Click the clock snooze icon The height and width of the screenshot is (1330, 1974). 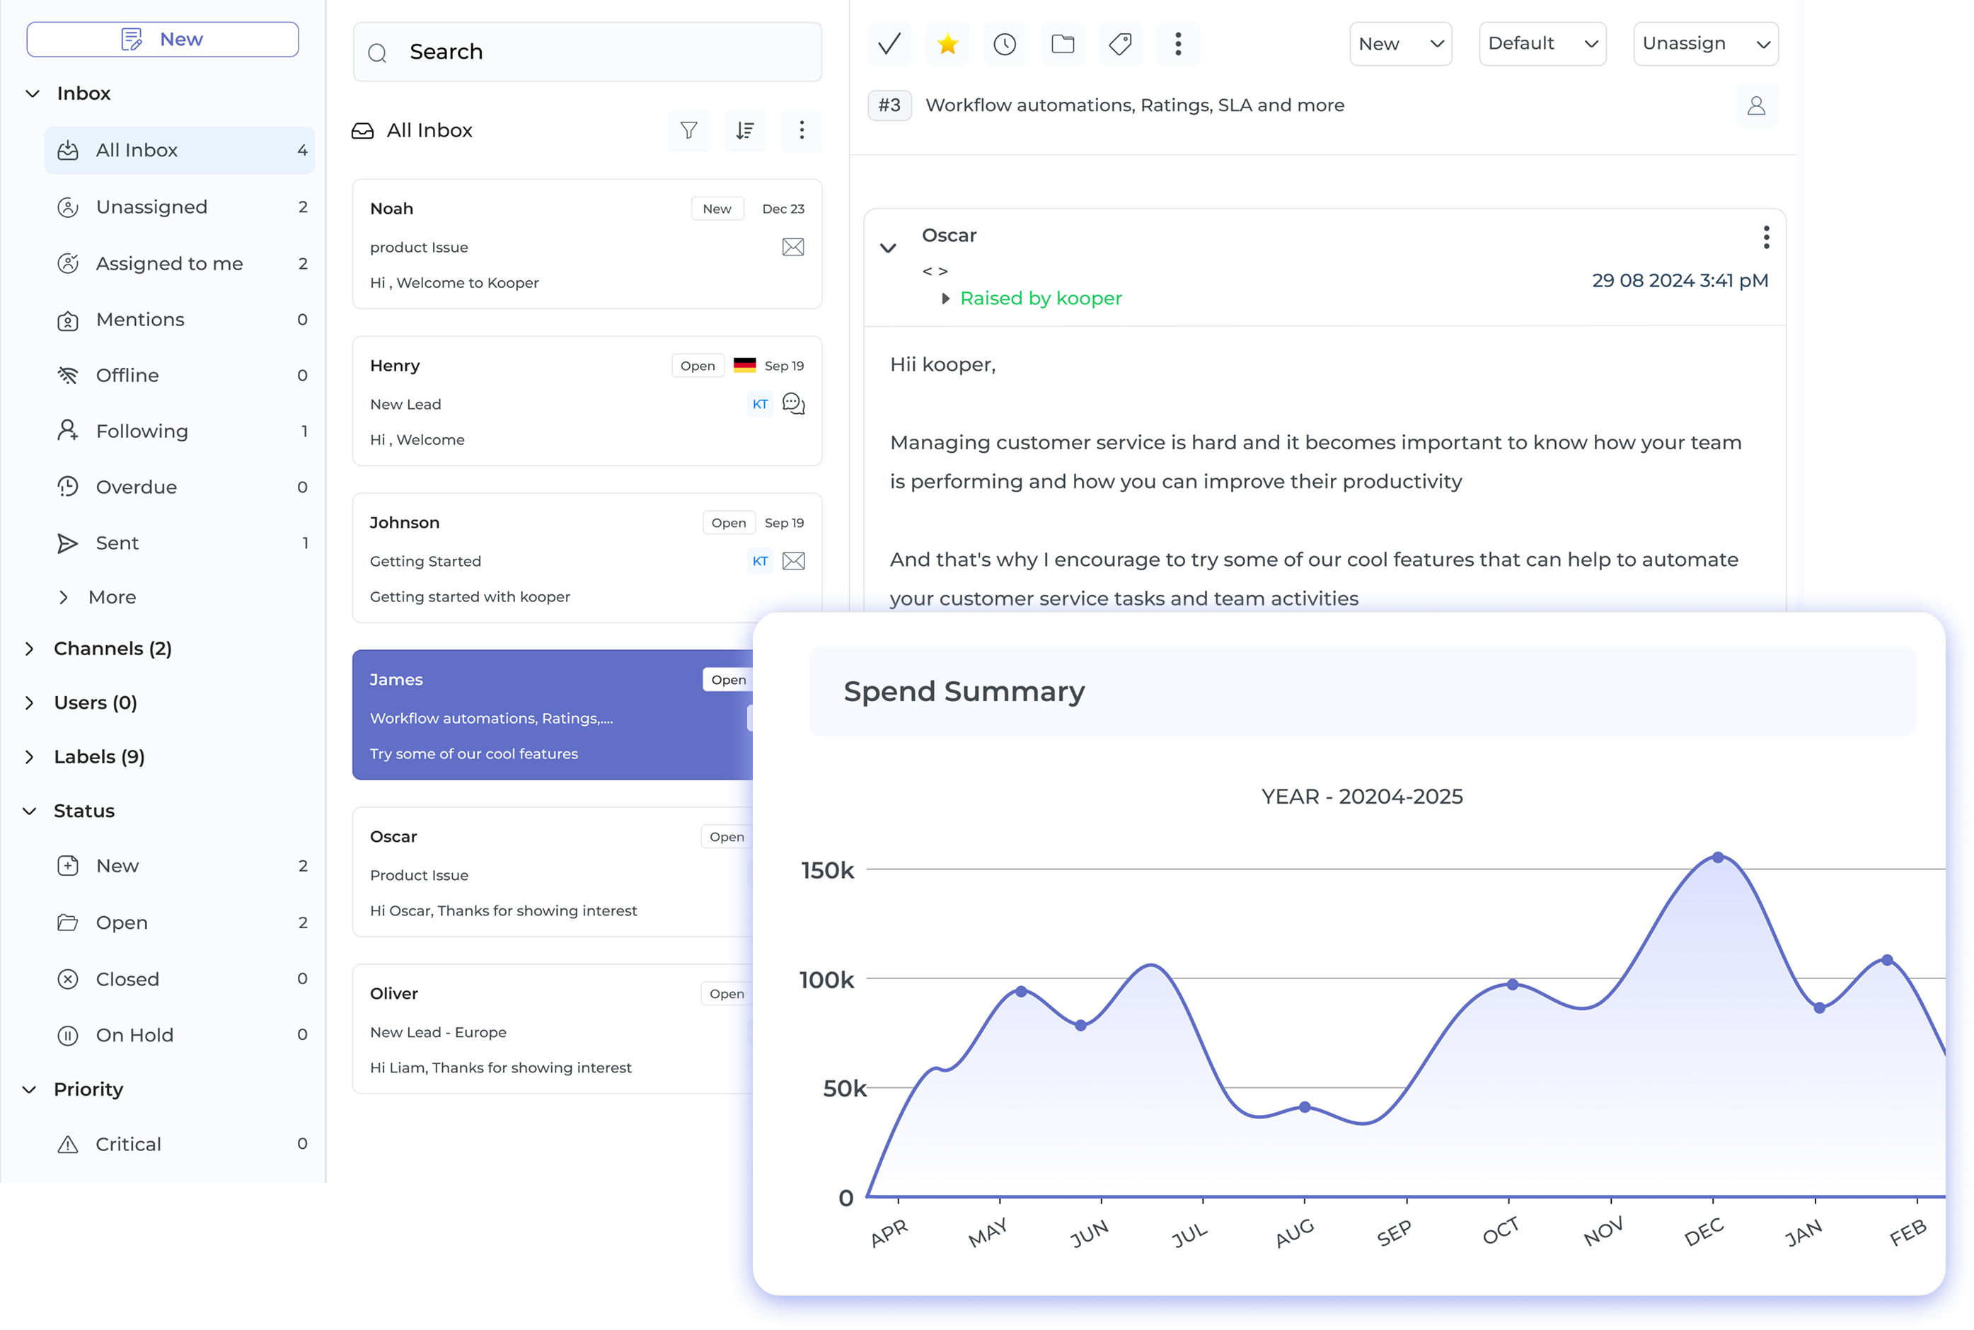point(1005,43)
